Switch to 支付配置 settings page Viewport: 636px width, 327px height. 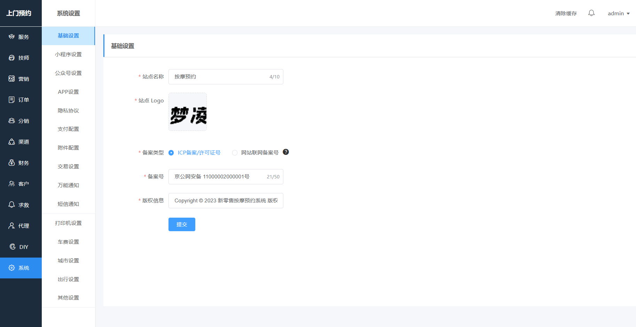click(x=68, y=129)
